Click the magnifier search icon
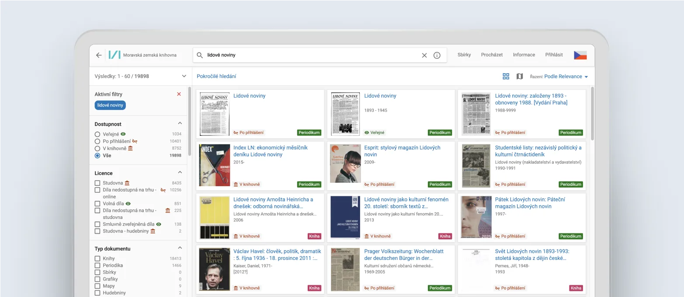The image size is (684, 297). [x=200, y=55]
